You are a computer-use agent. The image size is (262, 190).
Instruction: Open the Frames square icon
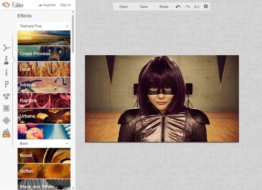[7, 109]
